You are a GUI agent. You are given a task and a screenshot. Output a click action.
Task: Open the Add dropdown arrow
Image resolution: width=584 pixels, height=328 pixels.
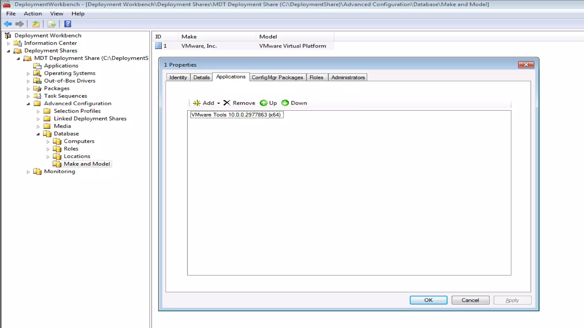click(218, 103)
